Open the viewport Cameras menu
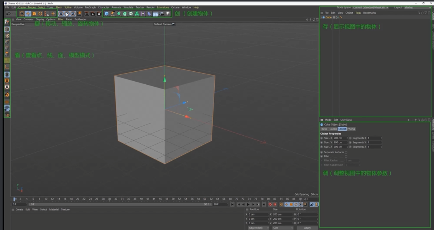 point(28,20)
